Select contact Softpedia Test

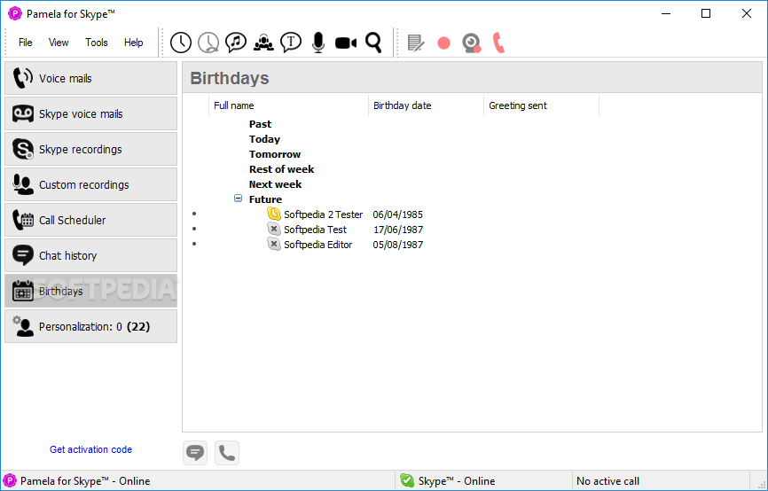pos(315,230)
